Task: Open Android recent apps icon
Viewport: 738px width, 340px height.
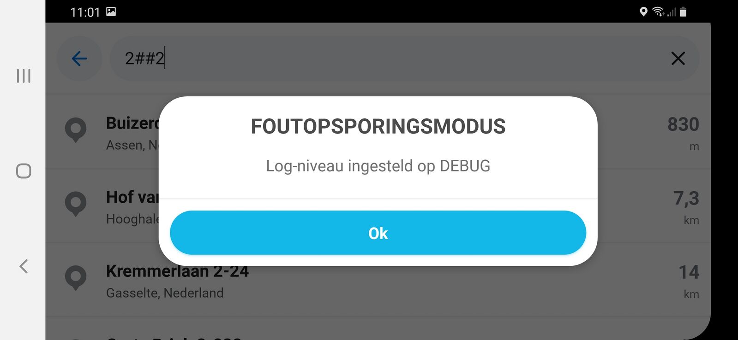Action: point(24,76)
